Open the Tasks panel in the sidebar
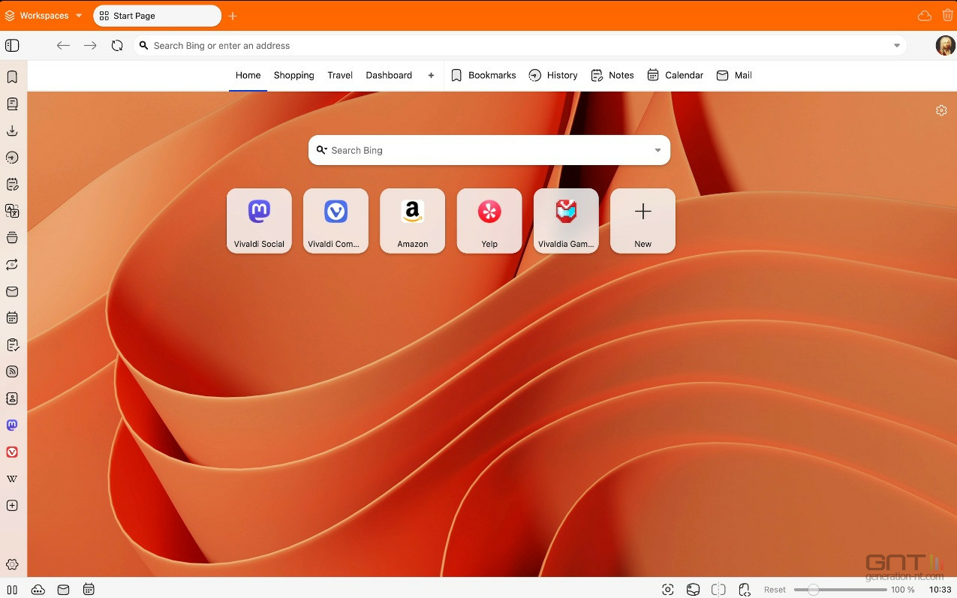 12,345
